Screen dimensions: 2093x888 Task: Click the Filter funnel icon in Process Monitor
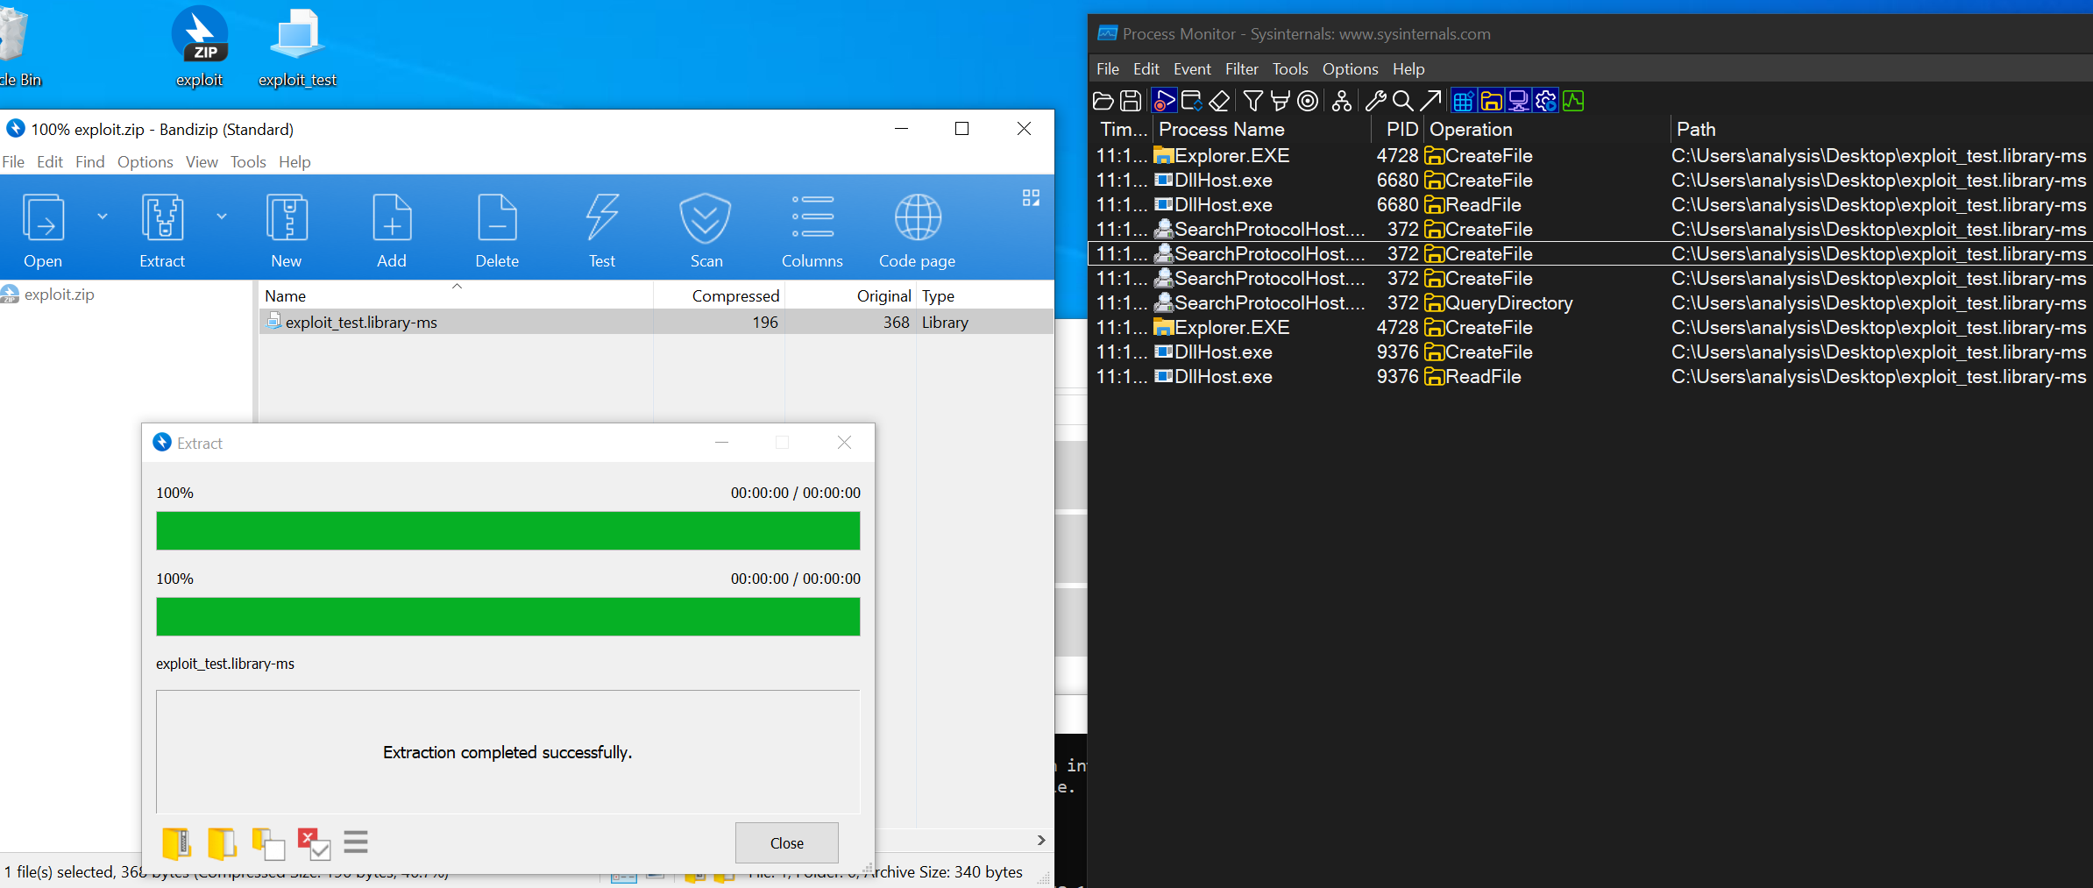[1253, 102]
